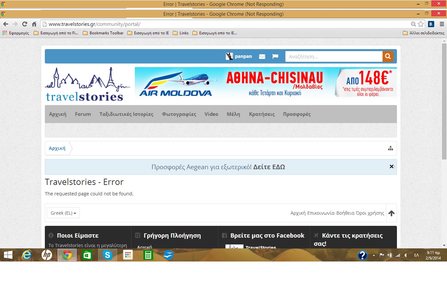The width and height of the screenshot is (447, 288).
Task: Open Μέλη menu item
Action: click(x=233, y=114)
